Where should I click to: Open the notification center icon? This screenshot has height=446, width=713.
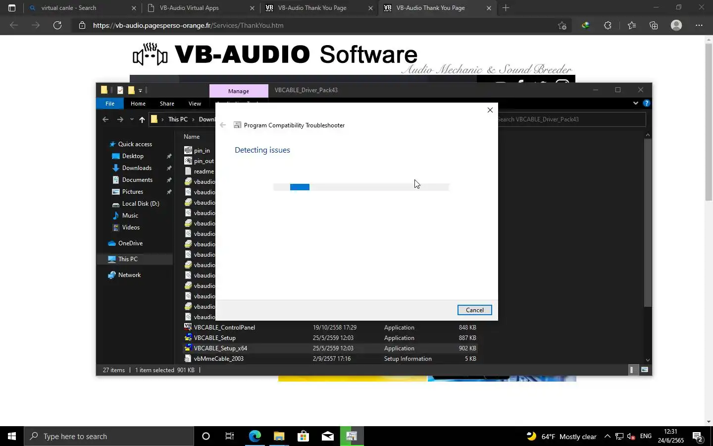tap(698, 437)
